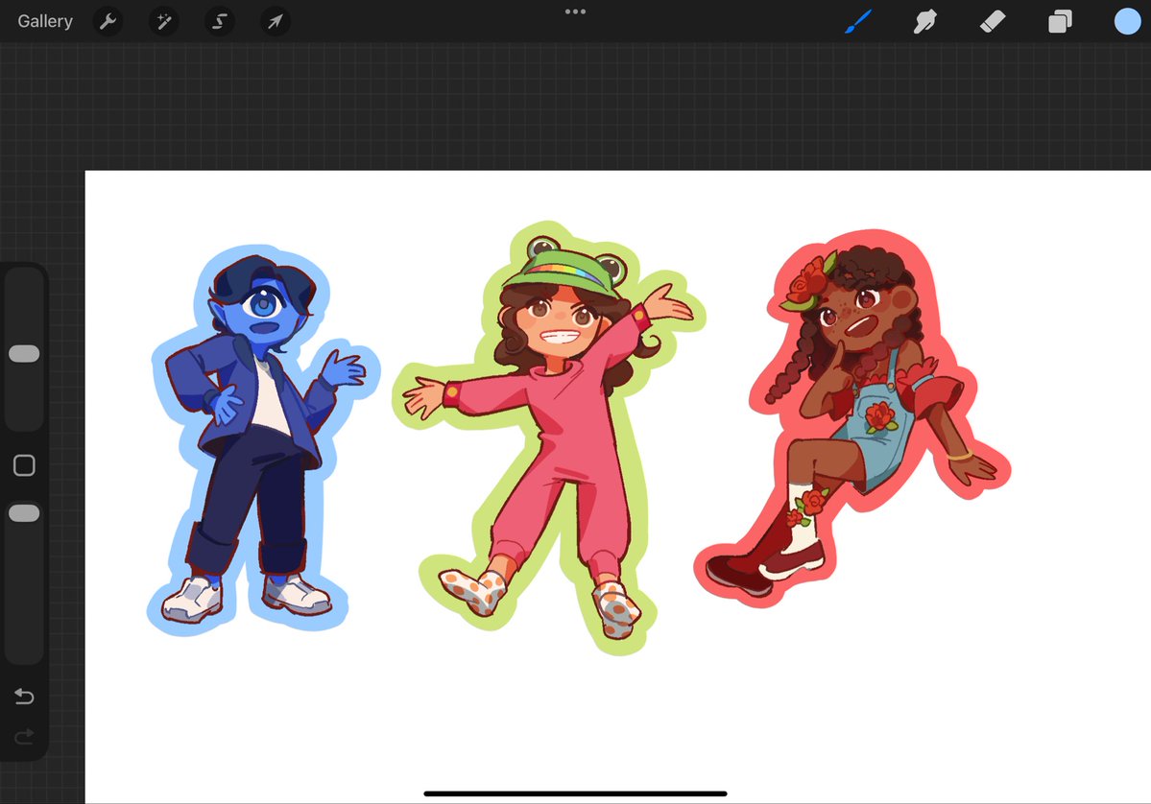The height and width of the screenshot is (804, 1151).
Task: Tap the three-dot menu at top center
Action: [576, 12]
